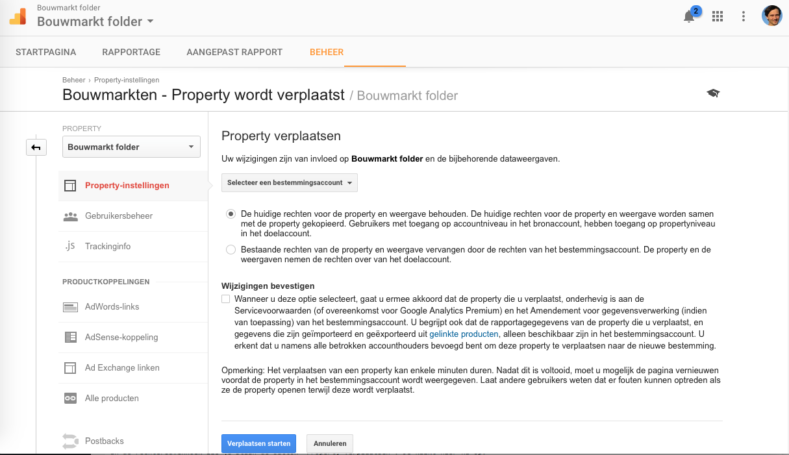This screenshot has height=455, width=789.
Task: Click the Property-instellingen layout icon
Action: tap(71, 186)
